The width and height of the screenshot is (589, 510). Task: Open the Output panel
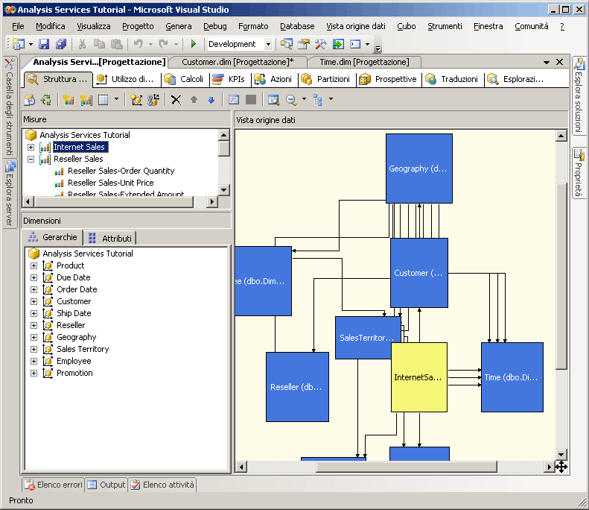(x=106, y=485)
